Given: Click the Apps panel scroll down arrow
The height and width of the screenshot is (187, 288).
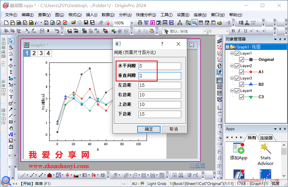Looking at the screenshot, I should coord(284,176).
